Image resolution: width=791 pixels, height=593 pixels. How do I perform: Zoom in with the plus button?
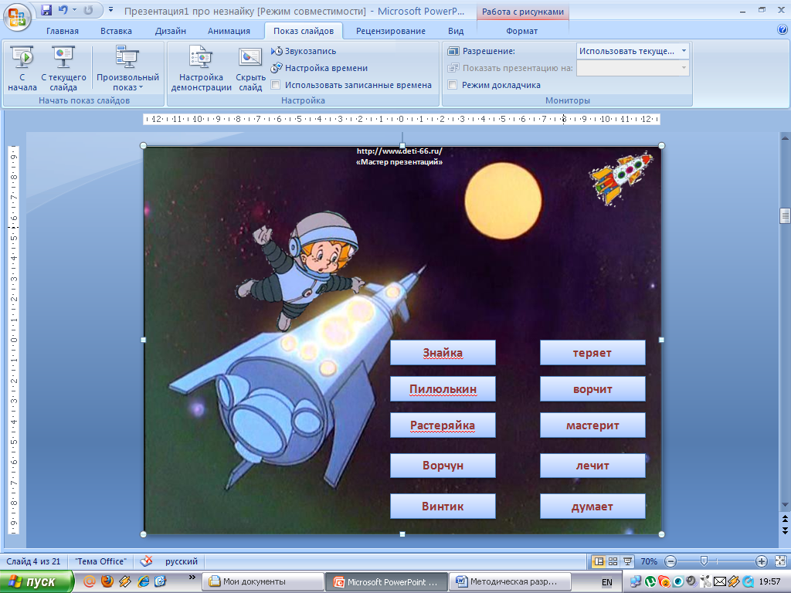coord(761,561)
